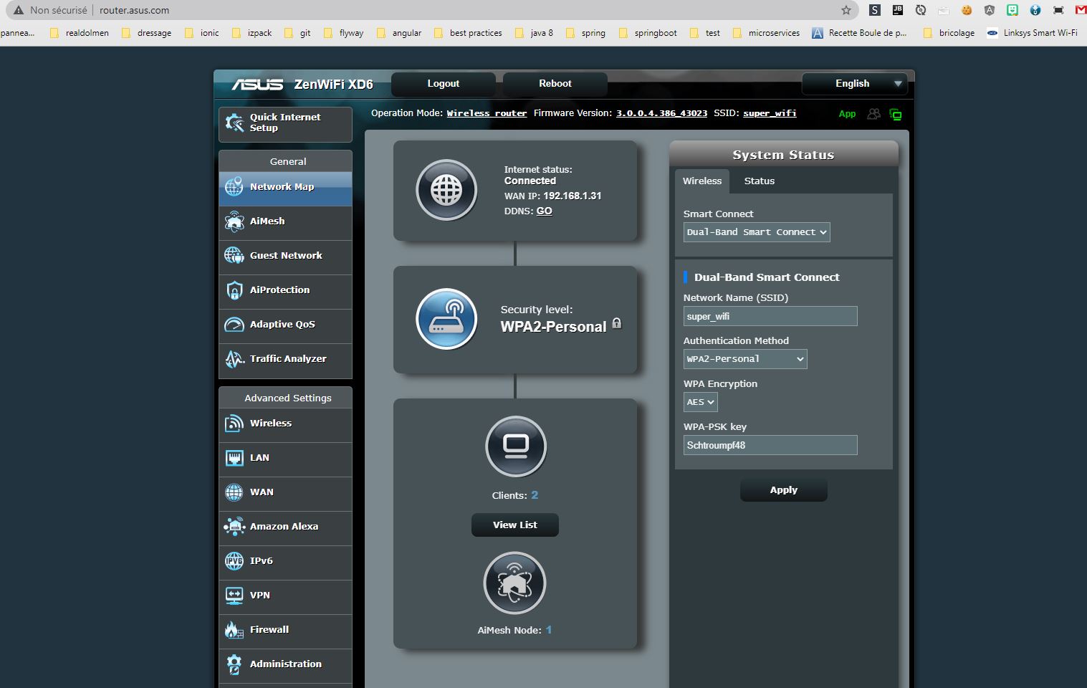Screen dimensions: 1087x688
Task: Open the Recette Boule de p... bookmark
Action: (859, 33)
